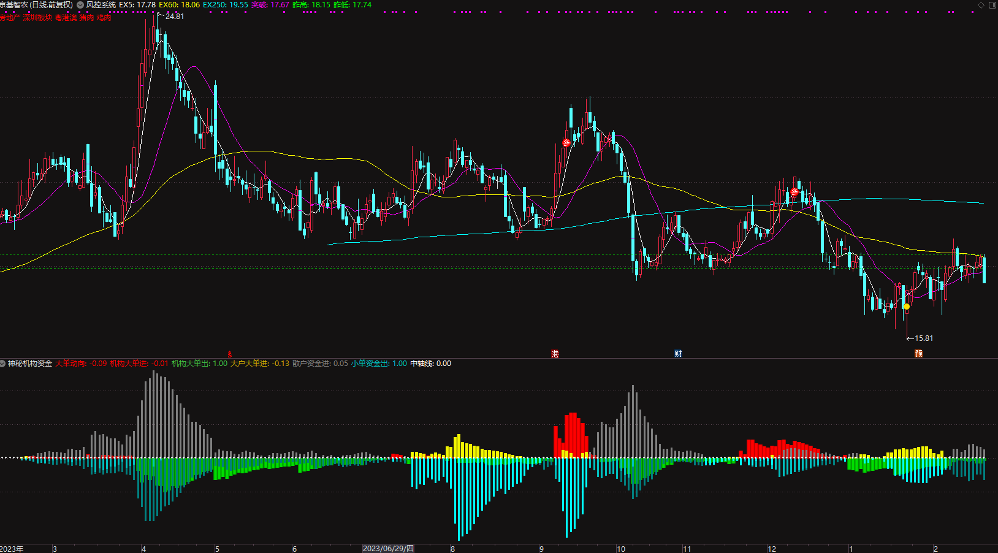Viewport: 998px width, 553px height.
Task: Click the diamond marker icon at top right
Action: pos(981,5)
